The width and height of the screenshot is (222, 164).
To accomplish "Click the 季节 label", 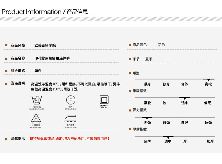I will click(x=136, y=59).
